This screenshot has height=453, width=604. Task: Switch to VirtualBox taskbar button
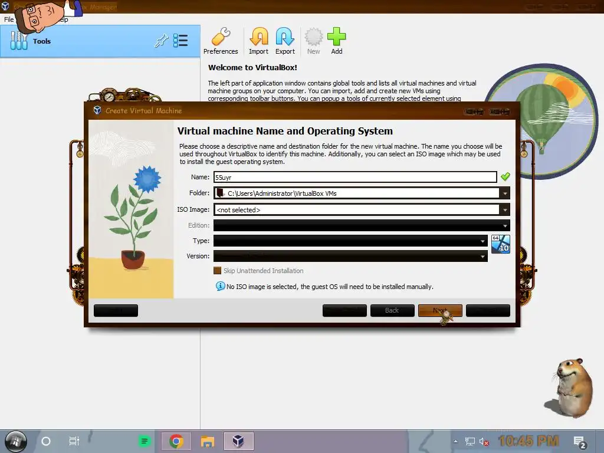coord(238,441)
